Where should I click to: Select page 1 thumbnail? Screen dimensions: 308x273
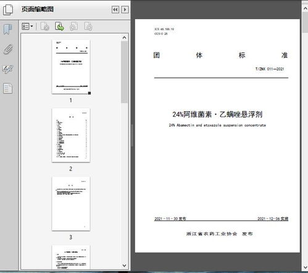(71, 67)
